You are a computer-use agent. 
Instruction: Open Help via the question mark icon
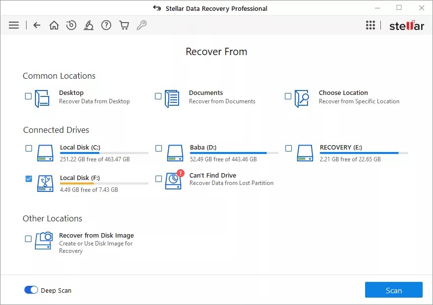(106, 25)
